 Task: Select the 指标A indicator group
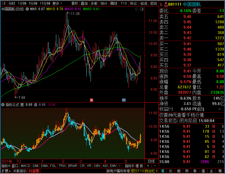pyautogui.click(x=6, y=166)
